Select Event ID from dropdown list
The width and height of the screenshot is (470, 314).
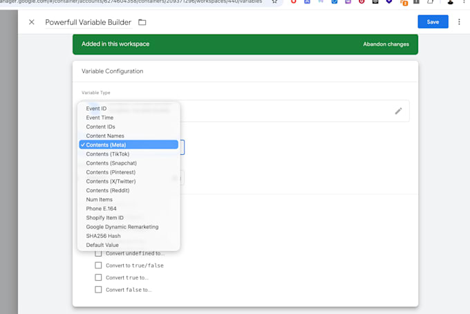pyautogui.click(x=129, y=109)
